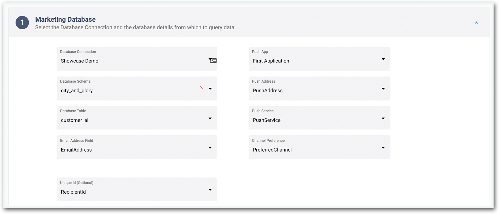Open the Database Connection picker icon
This screenshot has height=214, width=499.
[x=212, y=60]
